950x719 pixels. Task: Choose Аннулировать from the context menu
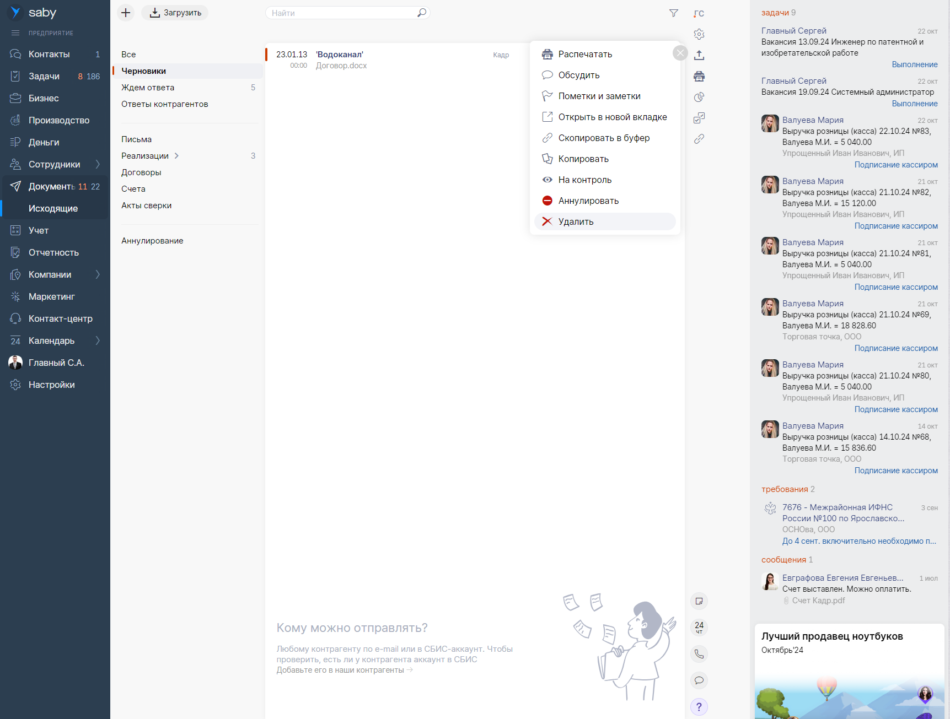coord(588,201)
